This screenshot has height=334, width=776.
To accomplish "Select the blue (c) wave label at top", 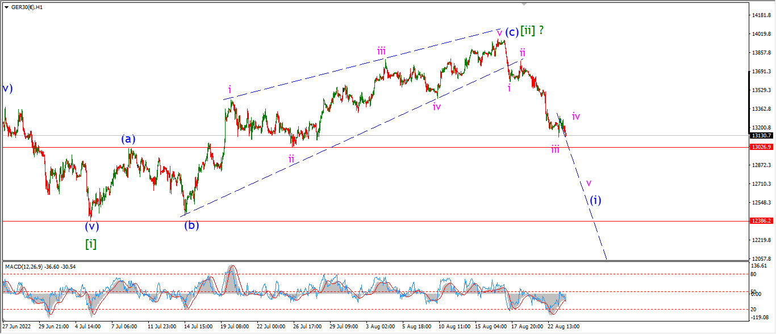I will click(x=512, y=32).
